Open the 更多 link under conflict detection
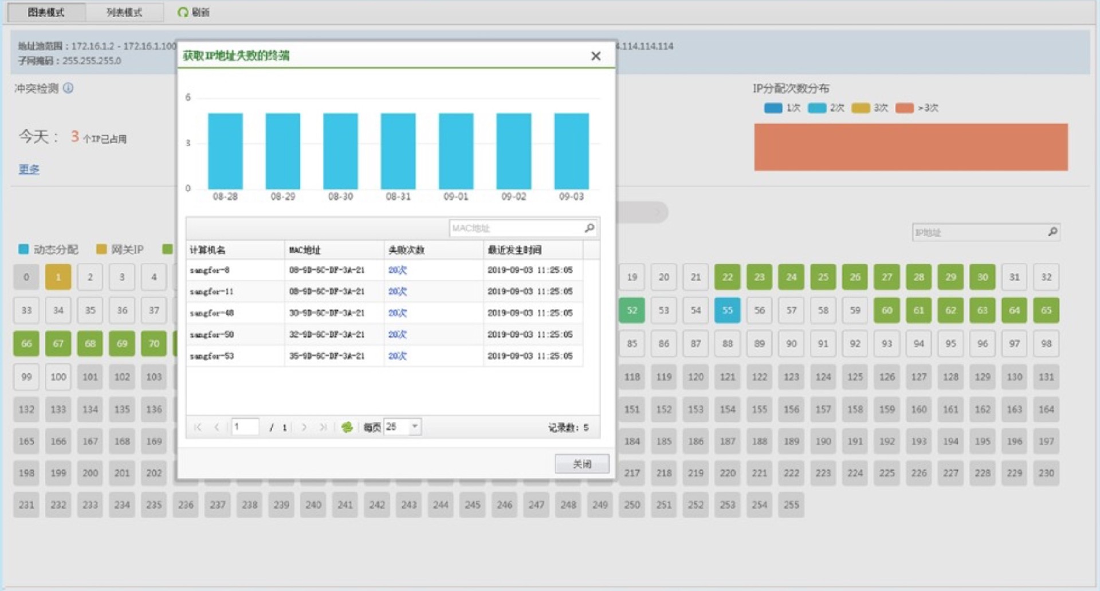 click(x=29, y=169)
